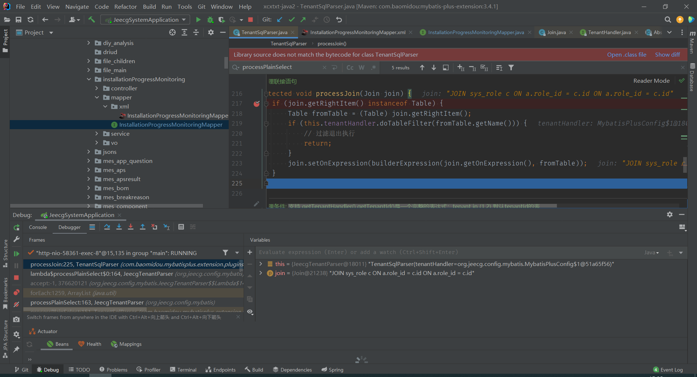Stop the running application using red square
Image resolution: width=697 pixels, height=377 pixels.
click(x=250, y=20)
